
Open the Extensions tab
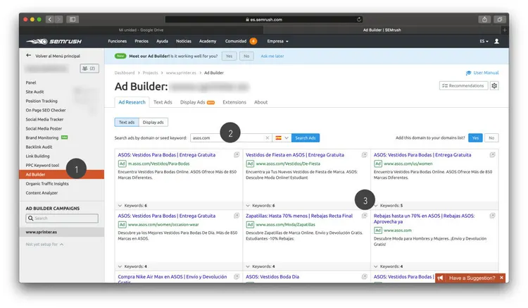pos(234,102)
